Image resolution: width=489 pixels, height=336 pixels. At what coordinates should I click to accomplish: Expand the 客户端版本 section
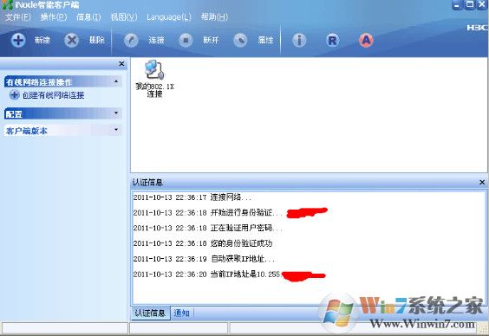116,129
